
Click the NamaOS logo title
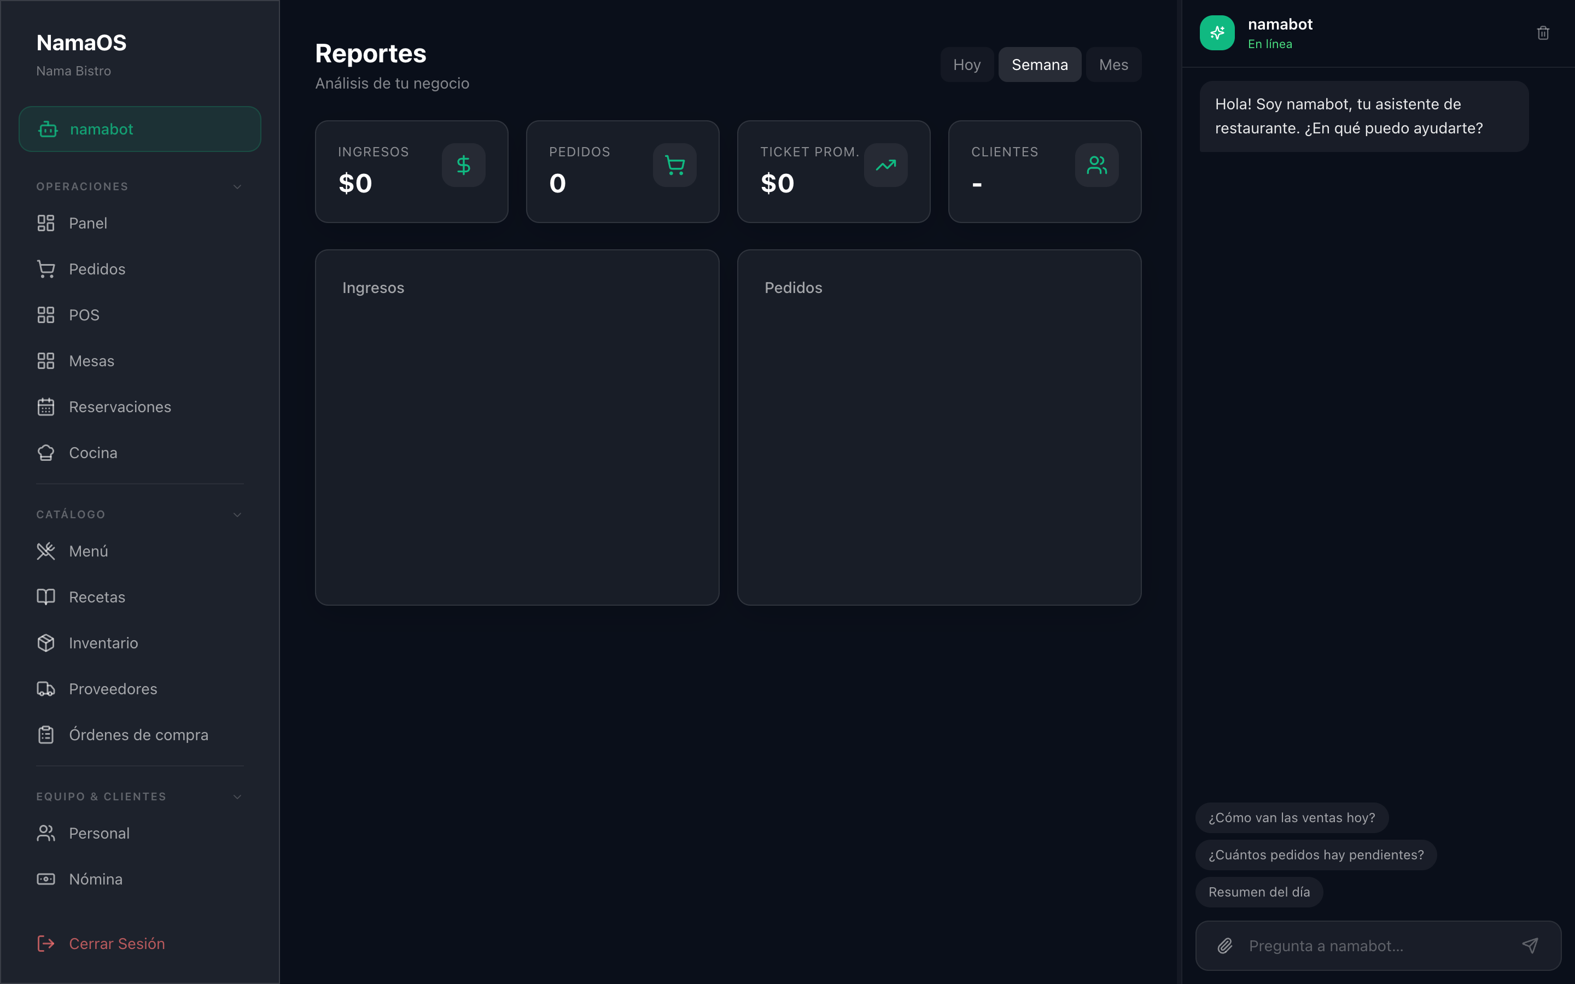pos(81,43)
